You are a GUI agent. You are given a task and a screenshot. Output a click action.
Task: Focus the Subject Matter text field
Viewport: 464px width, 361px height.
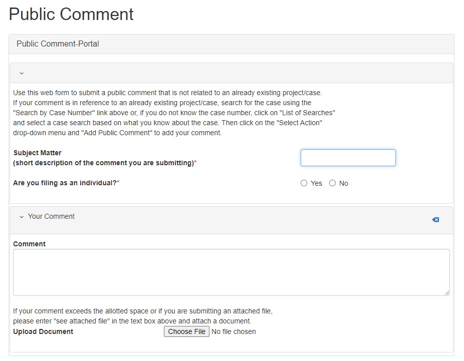[348, 158]
